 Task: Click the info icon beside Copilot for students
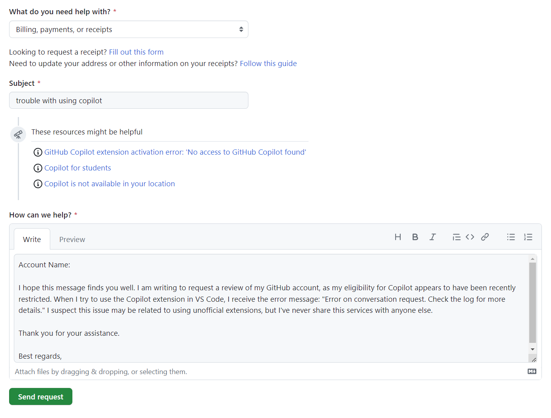click(x=38, y=168)
